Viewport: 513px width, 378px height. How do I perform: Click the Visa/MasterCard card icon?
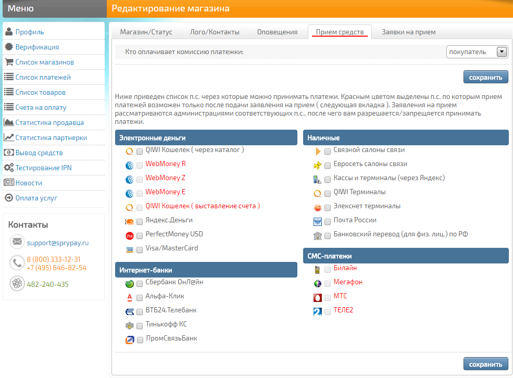(130, 250)
